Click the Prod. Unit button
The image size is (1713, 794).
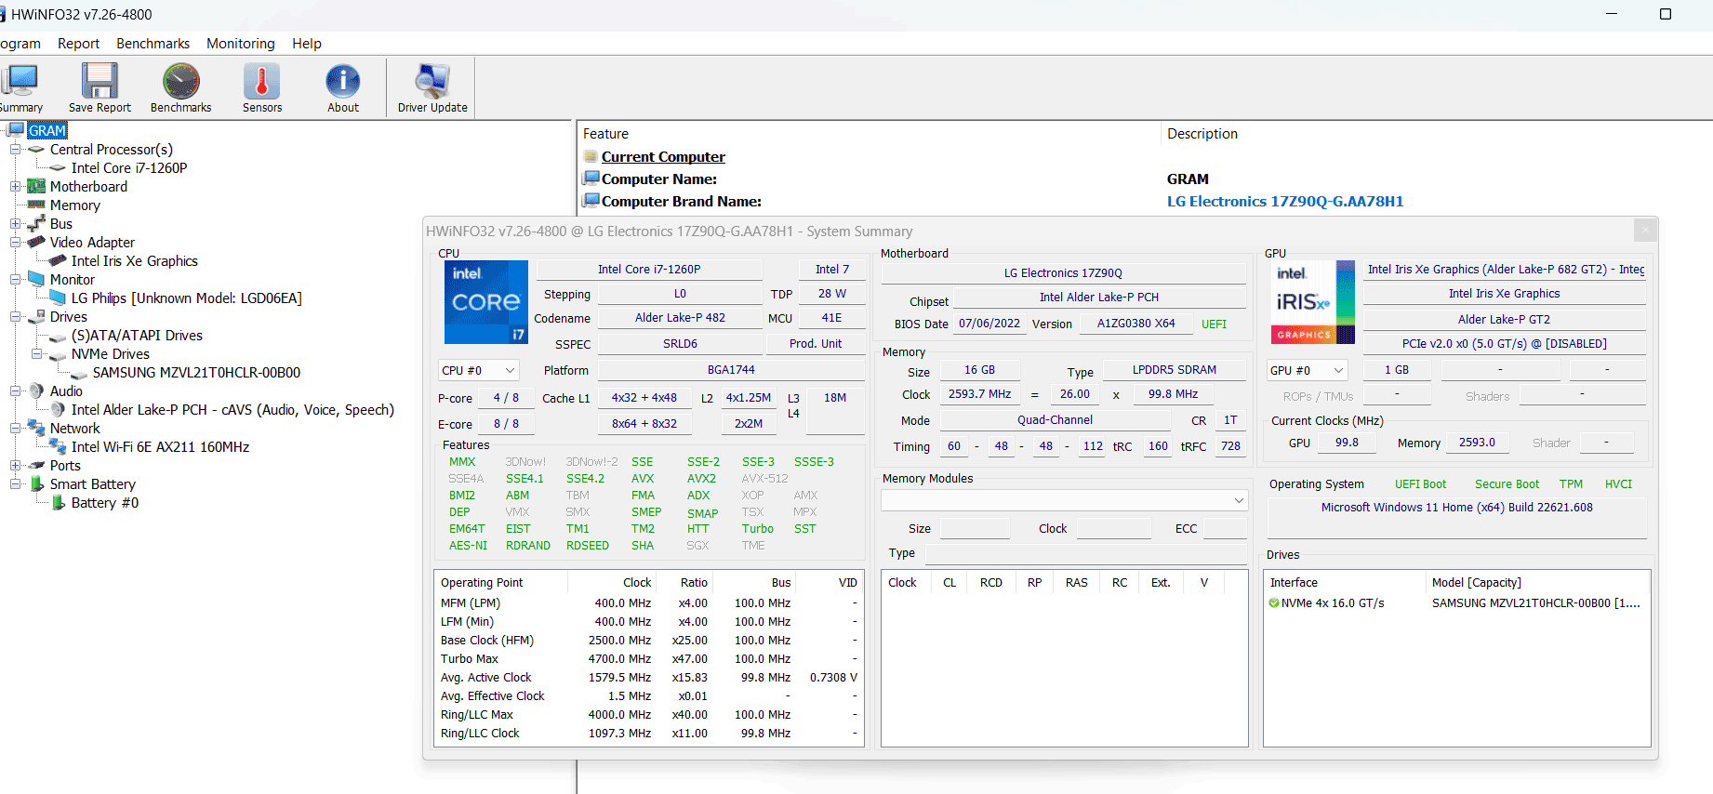pos(816,344)
